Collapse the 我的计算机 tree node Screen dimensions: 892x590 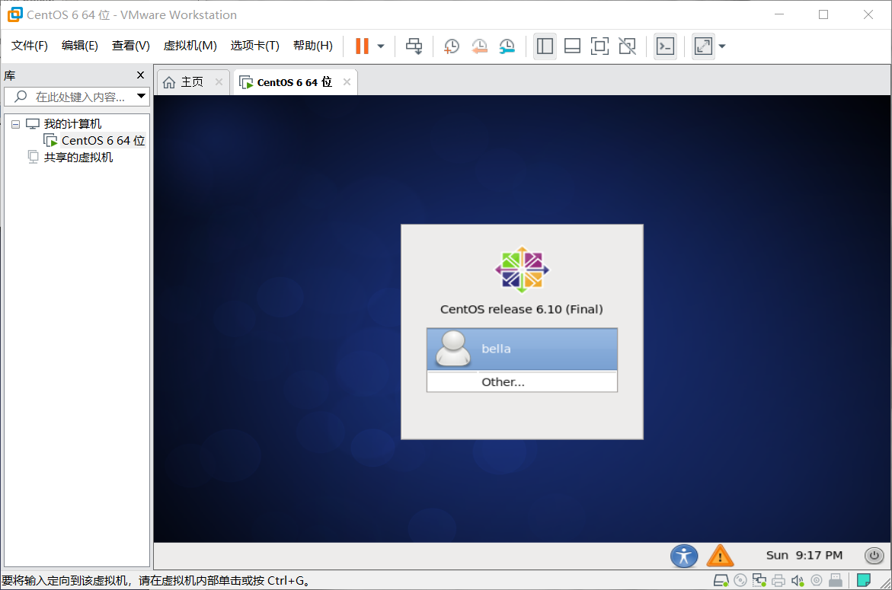click(x=16, y=124)
